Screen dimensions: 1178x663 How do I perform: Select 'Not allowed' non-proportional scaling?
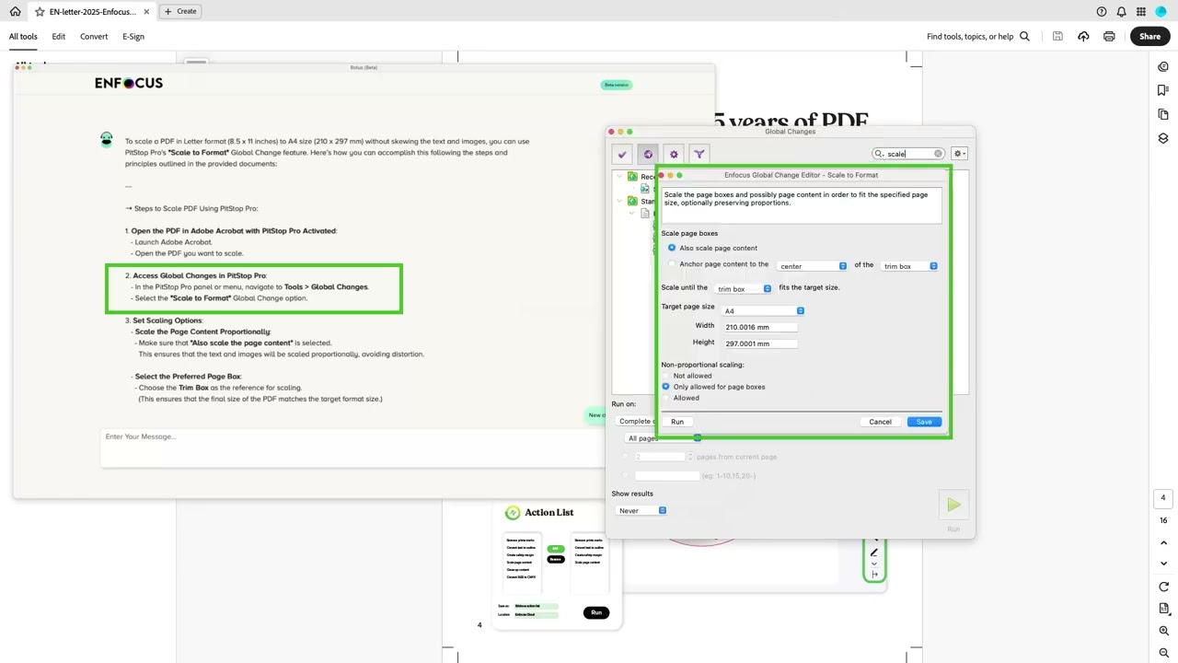tap(666, 376)
